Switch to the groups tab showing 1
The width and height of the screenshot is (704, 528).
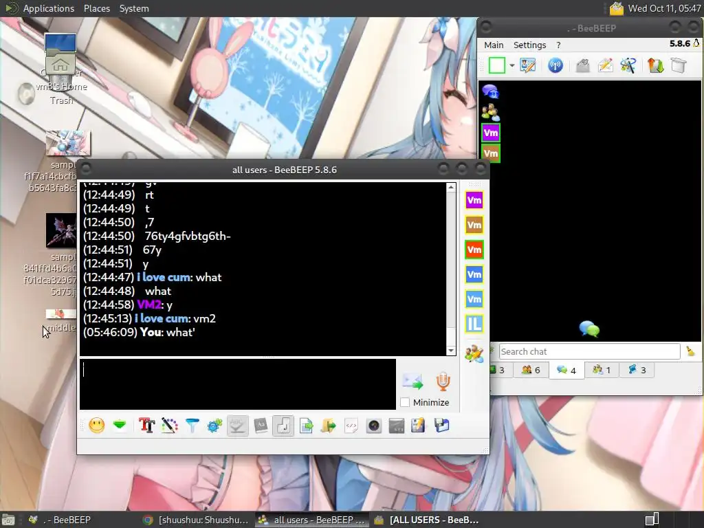602,371
